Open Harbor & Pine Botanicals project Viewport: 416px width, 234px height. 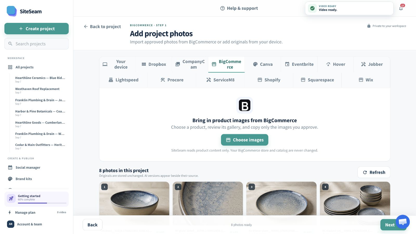click(40, 113)
